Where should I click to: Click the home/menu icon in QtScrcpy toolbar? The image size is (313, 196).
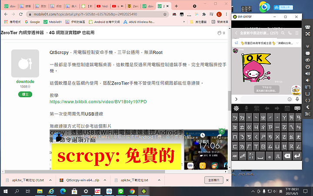click(307, 94)
